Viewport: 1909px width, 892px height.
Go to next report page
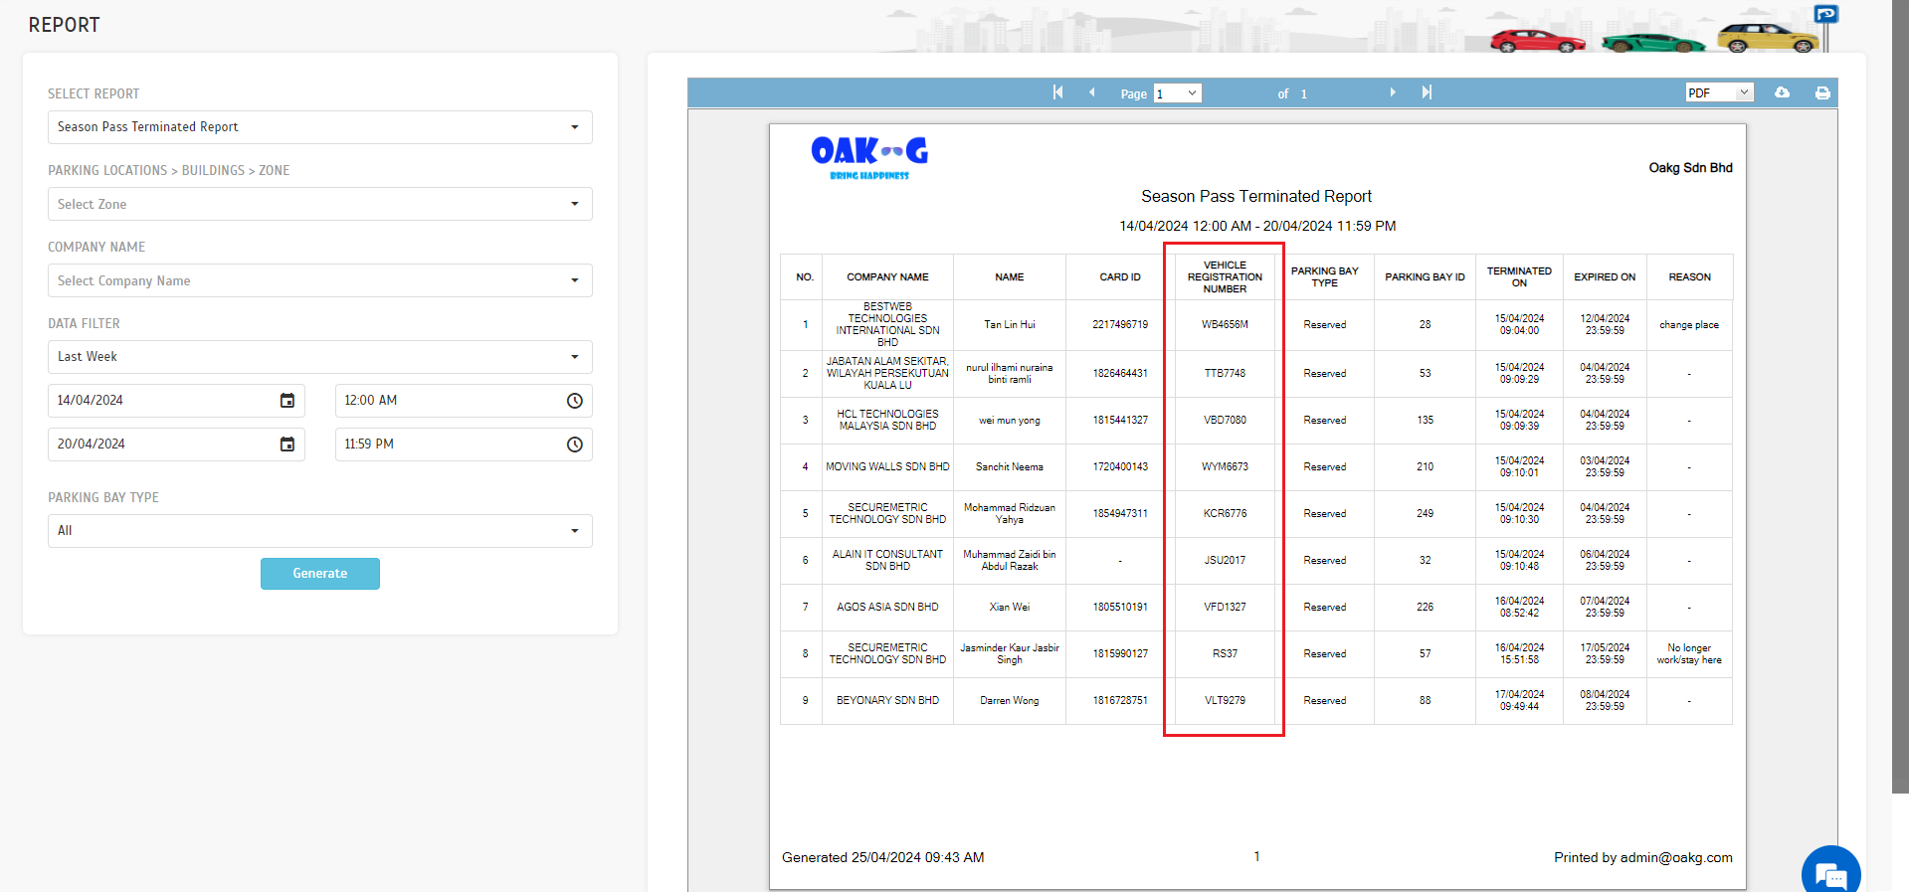[x=1393, y=92]
